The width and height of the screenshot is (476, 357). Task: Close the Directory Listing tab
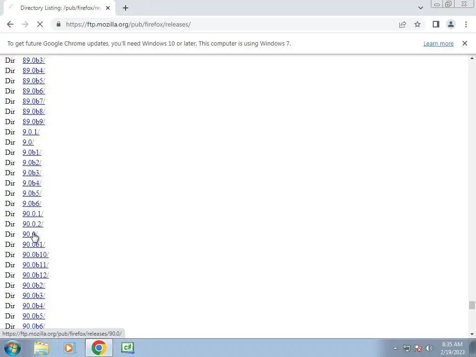(x=108, y=8)
